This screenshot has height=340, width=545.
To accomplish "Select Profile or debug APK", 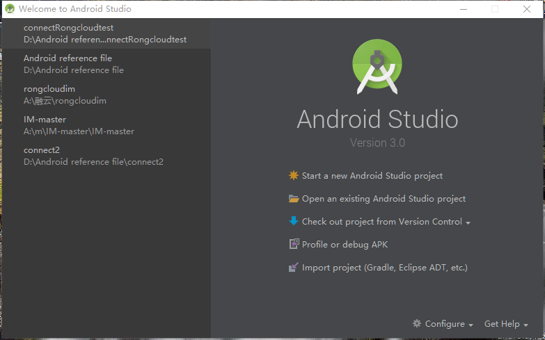I will point(345,245).
